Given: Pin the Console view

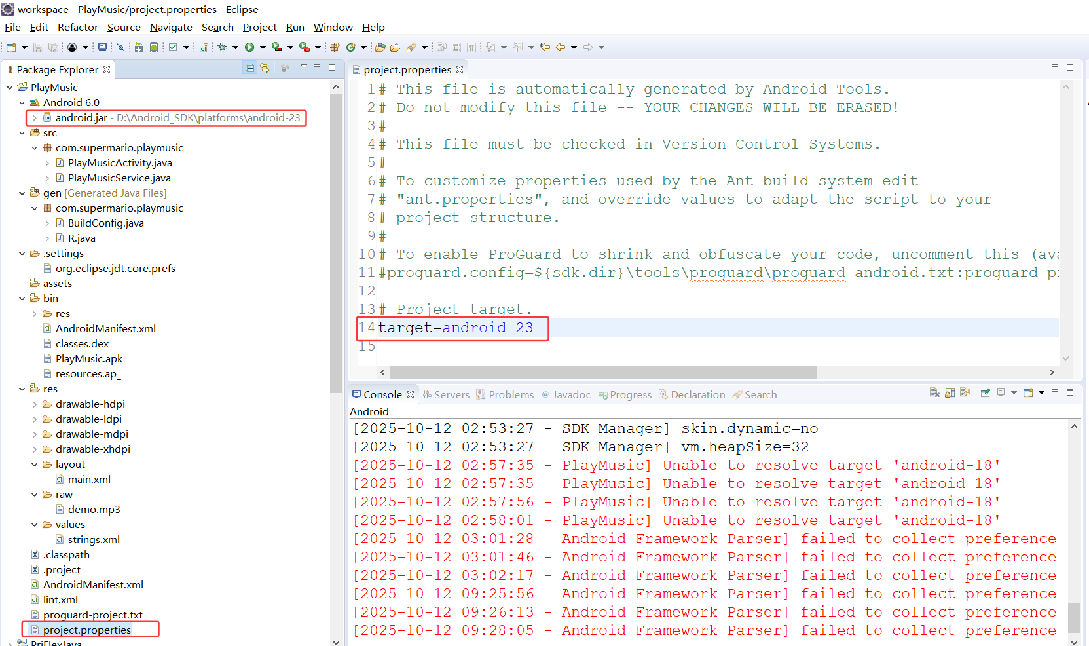Looking at the screenshot, I should (x=985, y=392).
